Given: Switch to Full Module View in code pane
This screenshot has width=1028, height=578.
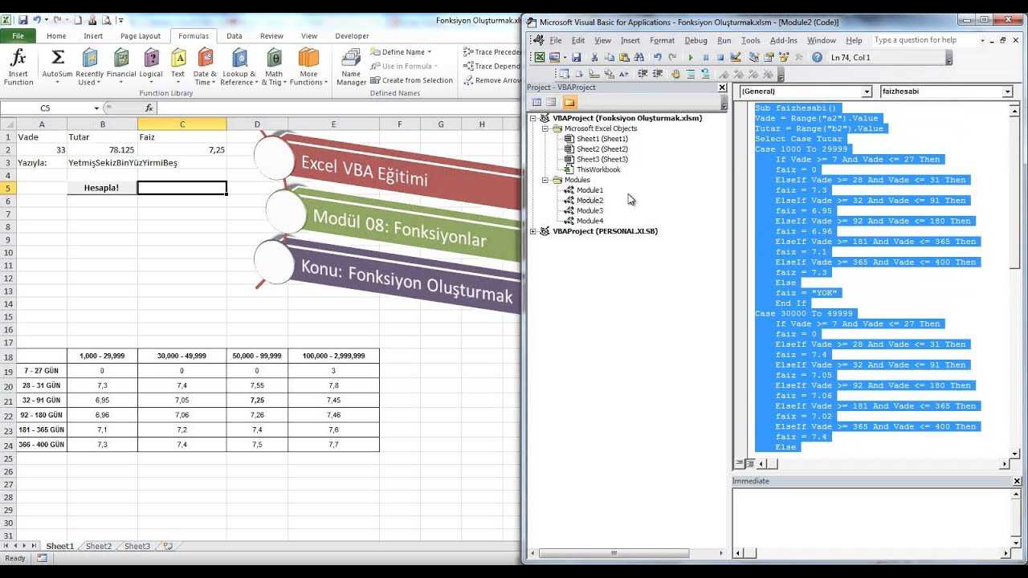Looking at the screenshot, I should 749,464.
